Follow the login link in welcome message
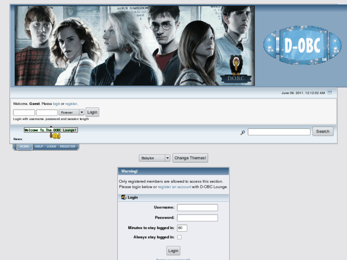The width and height of the screenshot is (347, 260). click(x=57, y=104)
